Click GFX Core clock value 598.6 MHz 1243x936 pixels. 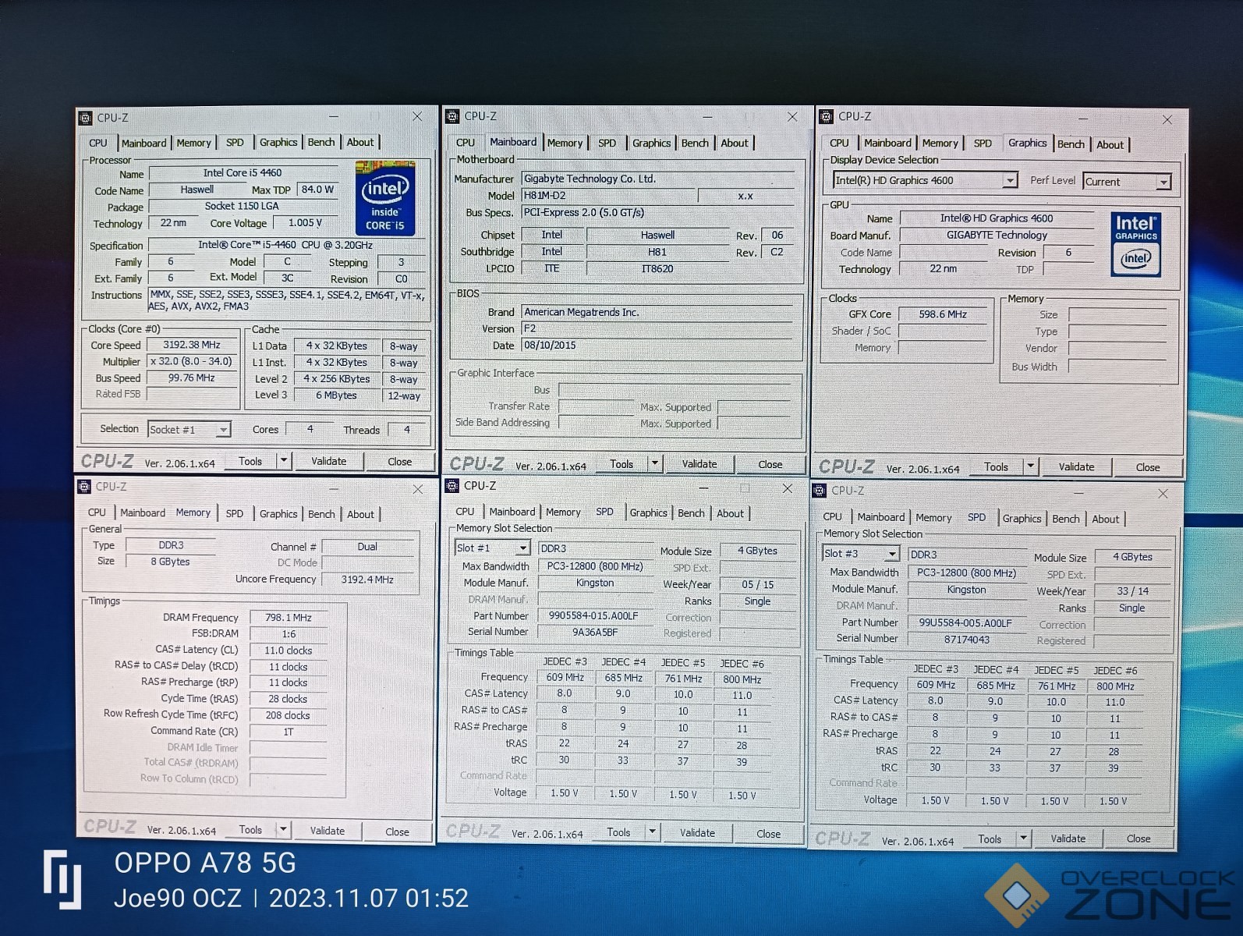(943, 314)
